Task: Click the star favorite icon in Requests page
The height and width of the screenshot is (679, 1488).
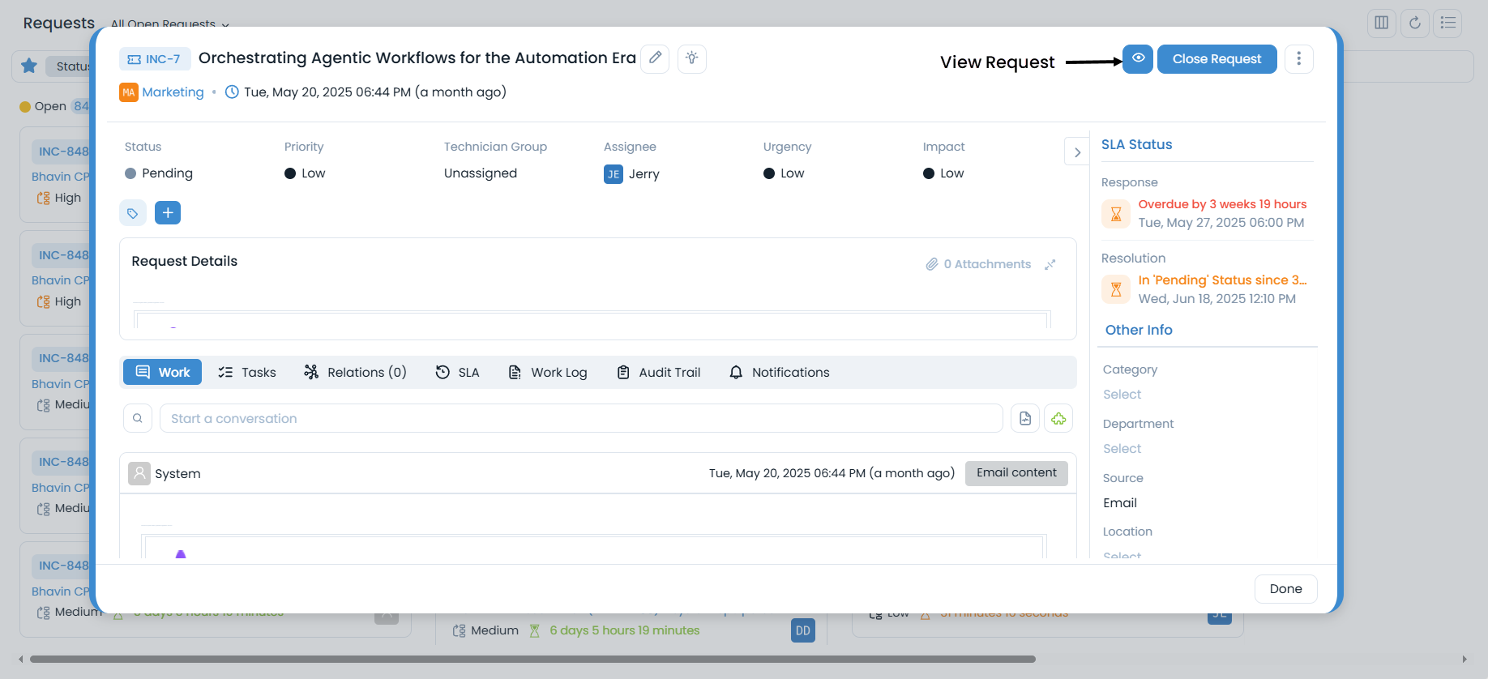Action: [x=29, y=66]
